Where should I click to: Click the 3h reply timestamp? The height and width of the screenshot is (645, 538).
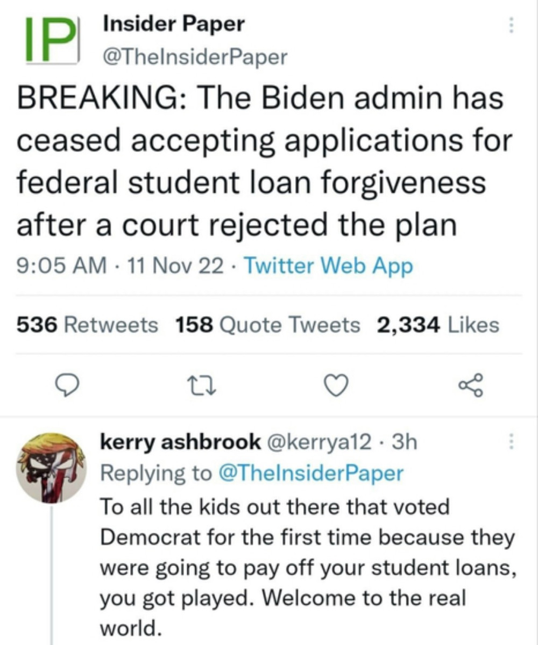[405, 443]
